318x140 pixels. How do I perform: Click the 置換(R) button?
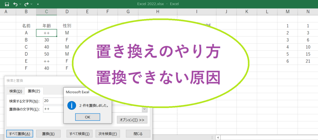coord(48,134)
